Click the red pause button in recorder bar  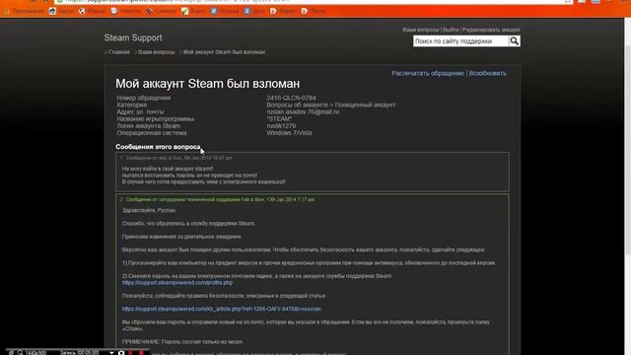coord(131,353)
